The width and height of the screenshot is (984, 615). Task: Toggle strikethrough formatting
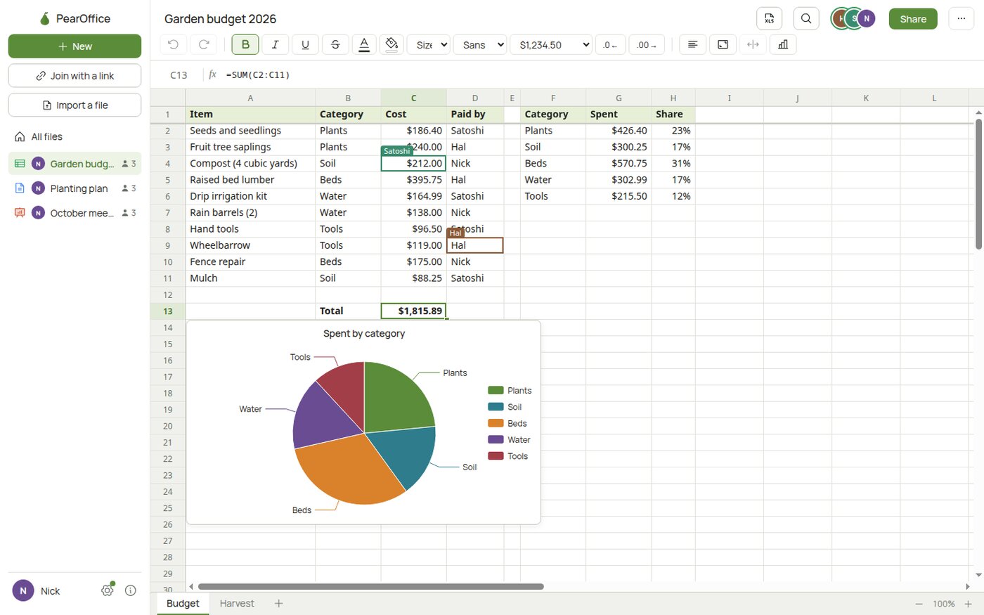point(335,44)
